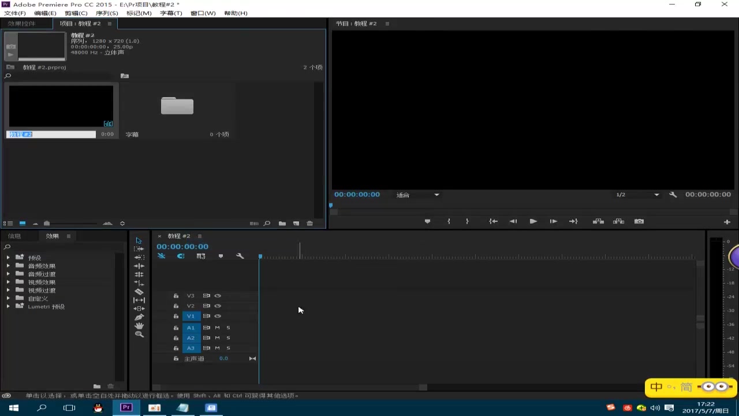Switch Project panel to icon view
This screenshot has width=739, height=416.
point(23,224)
